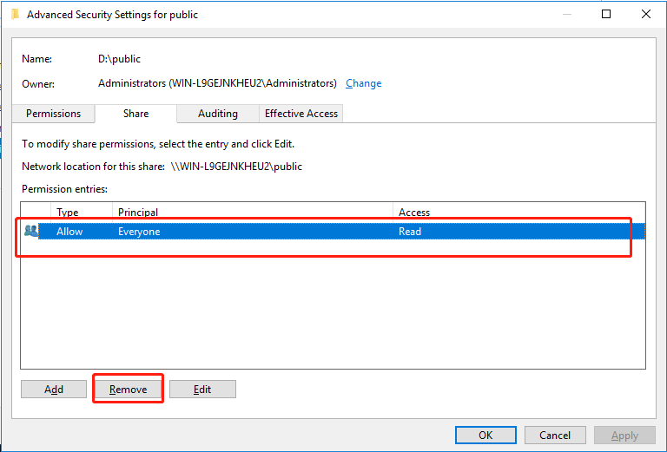Confirm changes with the OK button

[485, 436]
